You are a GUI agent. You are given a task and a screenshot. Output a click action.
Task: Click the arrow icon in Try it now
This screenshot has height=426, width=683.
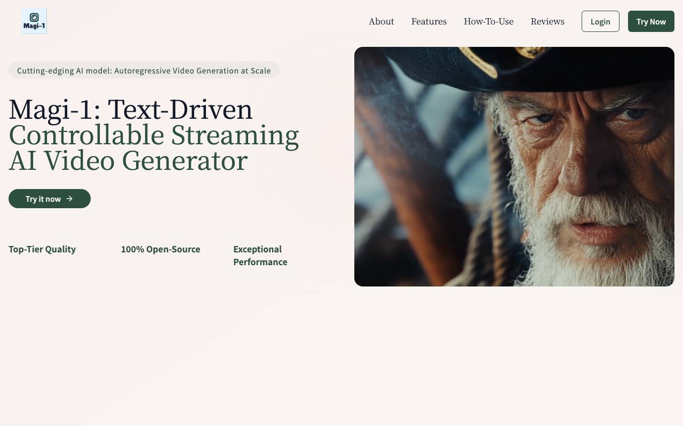(69, 199)
